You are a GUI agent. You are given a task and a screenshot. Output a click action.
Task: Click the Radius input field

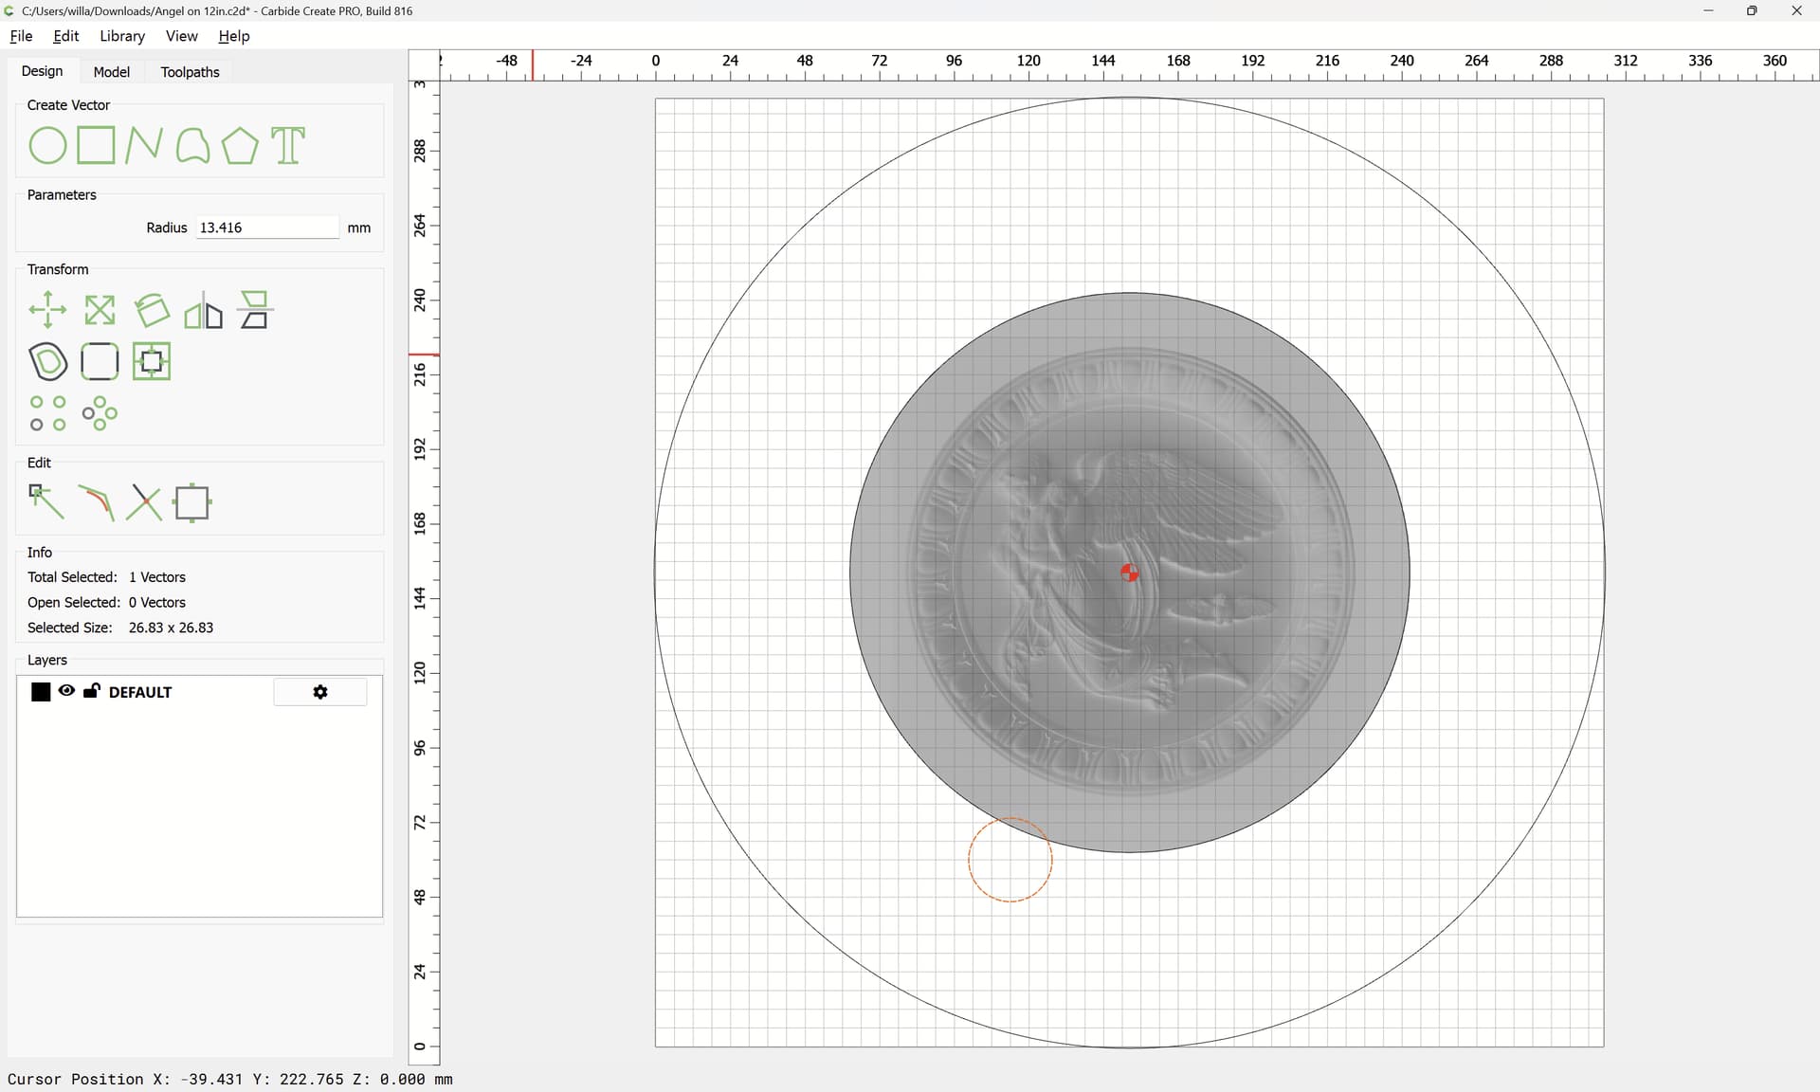click(267, 227)
